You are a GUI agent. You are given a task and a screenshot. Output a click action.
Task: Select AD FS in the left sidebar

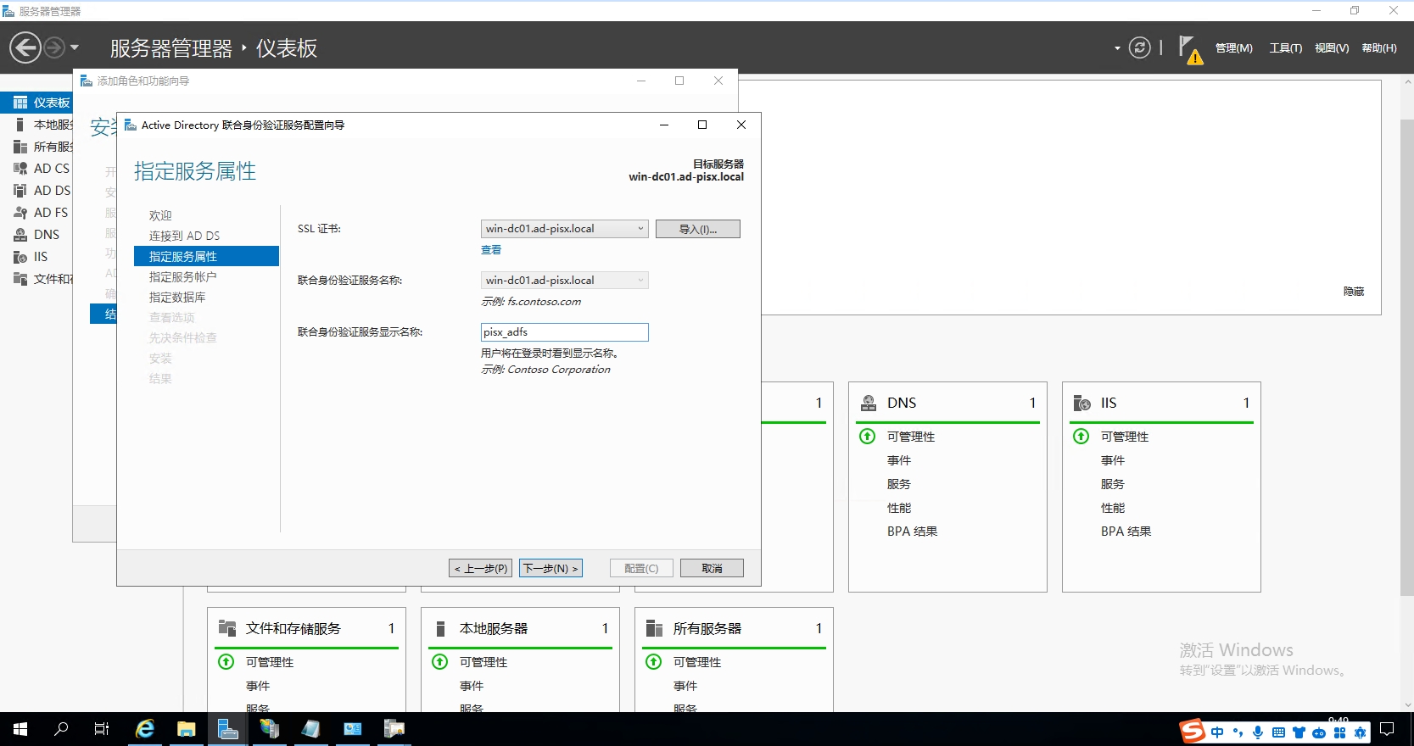point(50,213)
